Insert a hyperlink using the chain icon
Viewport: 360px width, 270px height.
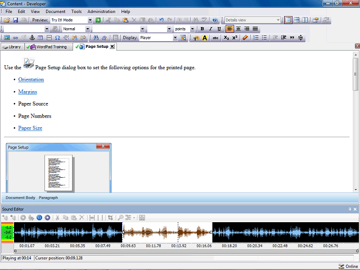coord(15,38)
